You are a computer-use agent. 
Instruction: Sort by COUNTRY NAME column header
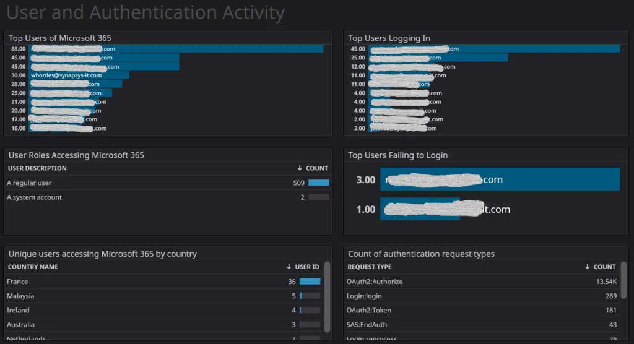33,267
